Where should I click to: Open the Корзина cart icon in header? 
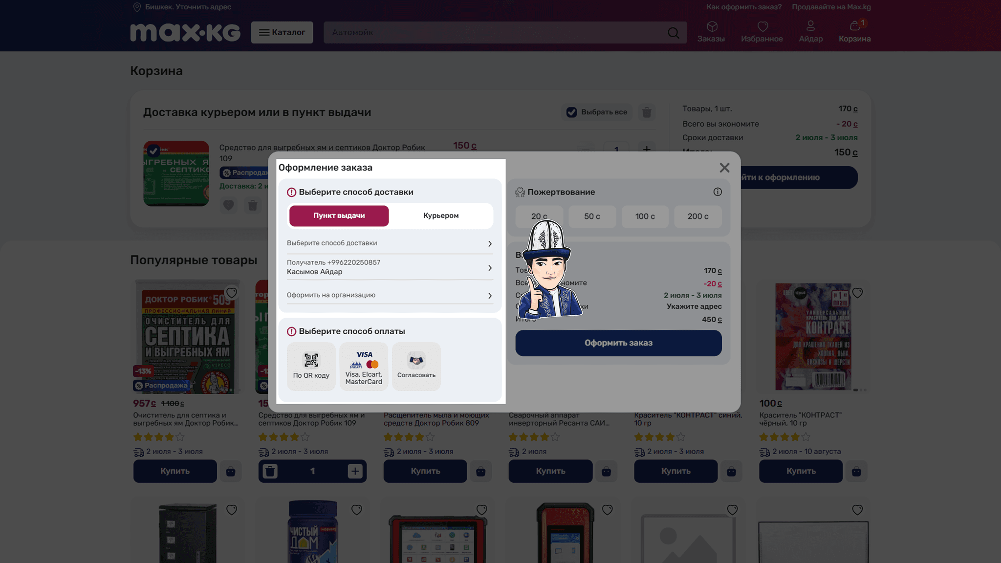[x=854, y=31]
